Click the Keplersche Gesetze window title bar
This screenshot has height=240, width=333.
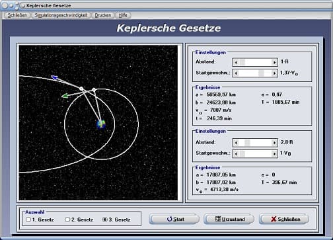click(166, 5)
